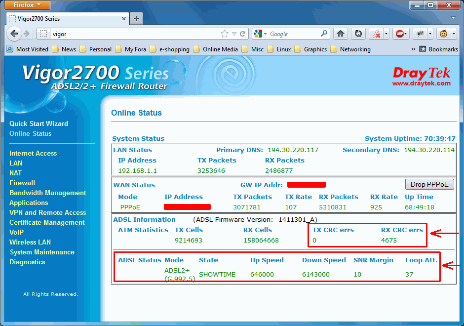Click the Drop PPPoE button
464x326 pixels.
click(x=429, y=184)
